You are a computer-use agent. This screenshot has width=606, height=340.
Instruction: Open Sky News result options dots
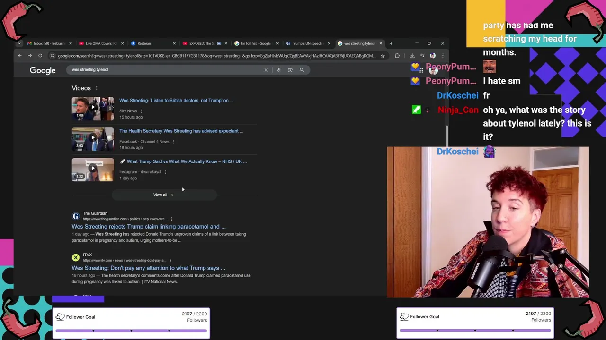[x=141, y=111]
